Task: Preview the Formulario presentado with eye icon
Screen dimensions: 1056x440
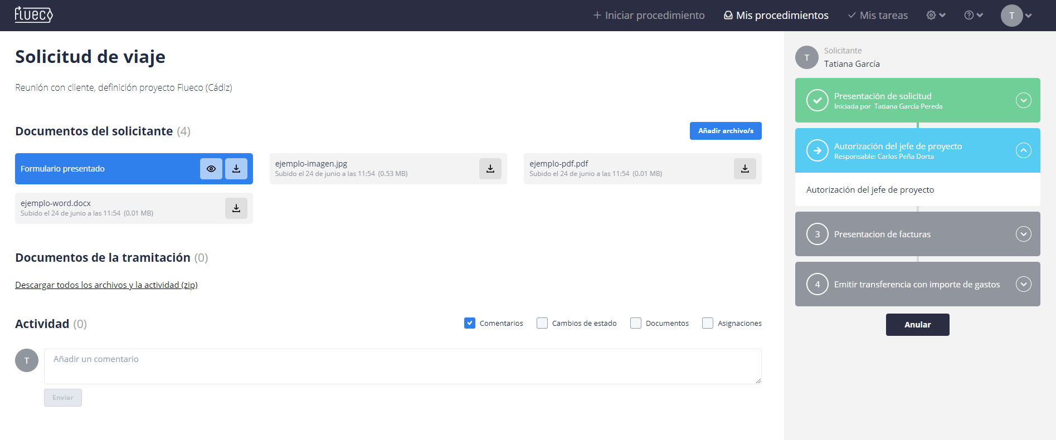Action: pos(211,169)
